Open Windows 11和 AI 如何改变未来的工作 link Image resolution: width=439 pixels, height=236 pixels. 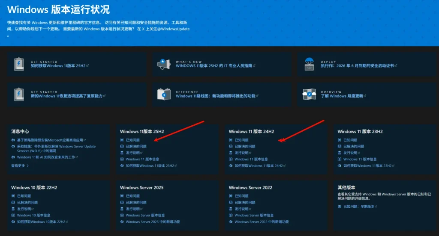click(x=47, y=157)
